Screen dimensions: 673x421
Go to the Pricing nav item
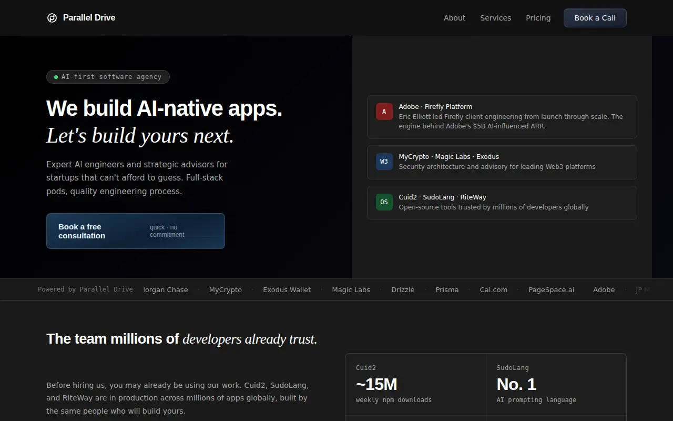pyautogui.click(x=538, y=18)
